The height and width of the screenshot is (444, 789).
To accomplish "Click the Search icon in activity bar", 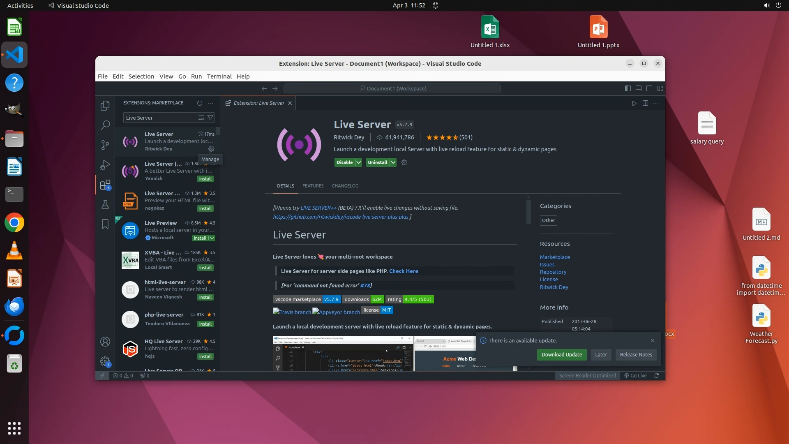I will click(x=105, y=125).
